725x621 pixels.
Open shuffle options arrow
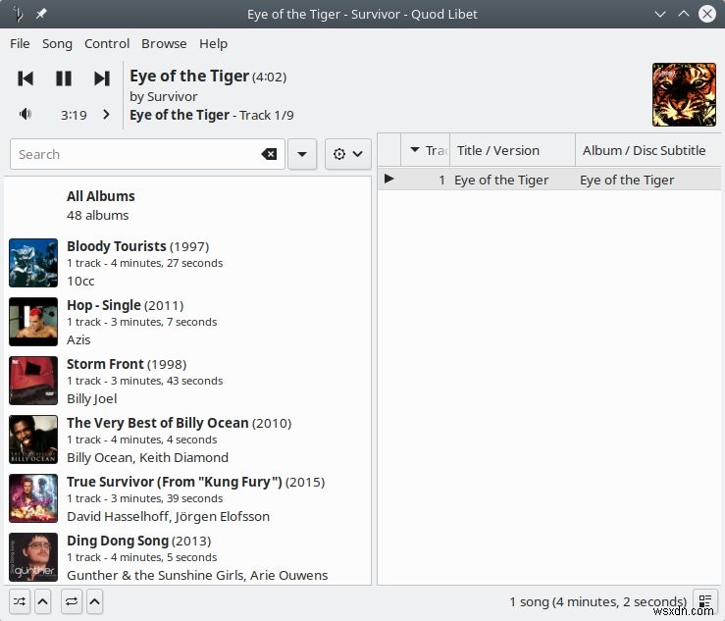pyautogui.click(x=42, y=601)
